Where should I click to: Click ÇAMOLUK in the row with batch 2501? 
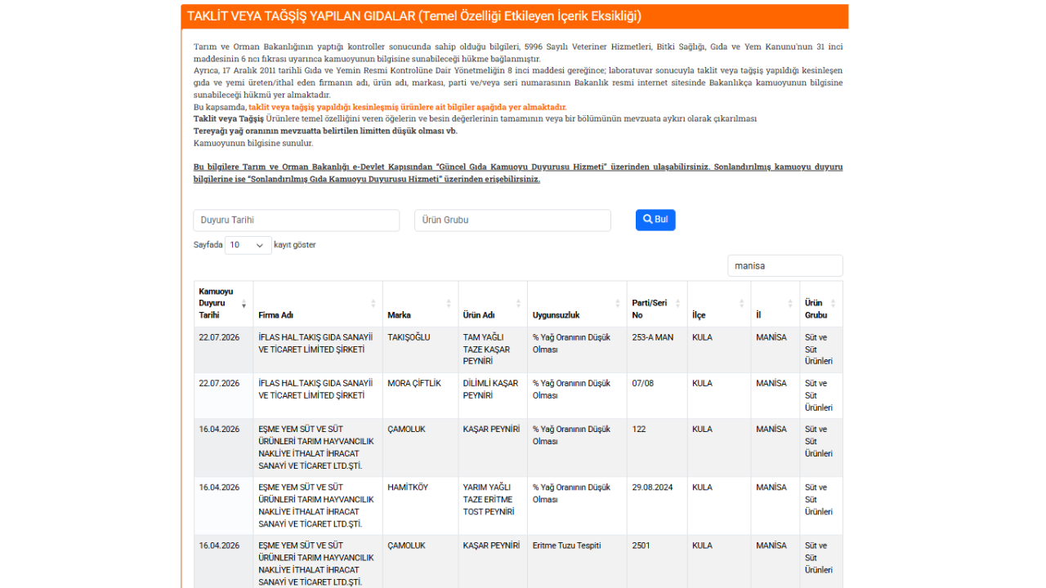tap(406, 546)
